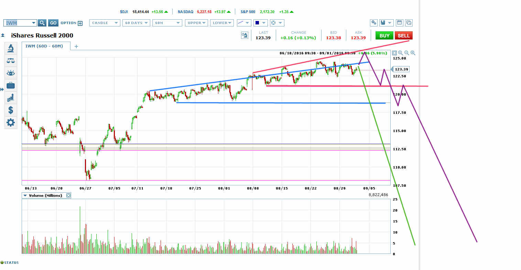Expand sidebar with double arrow icon
This screenshot has width=521, height=270.
pyautogui.click(x=2, y=89)
